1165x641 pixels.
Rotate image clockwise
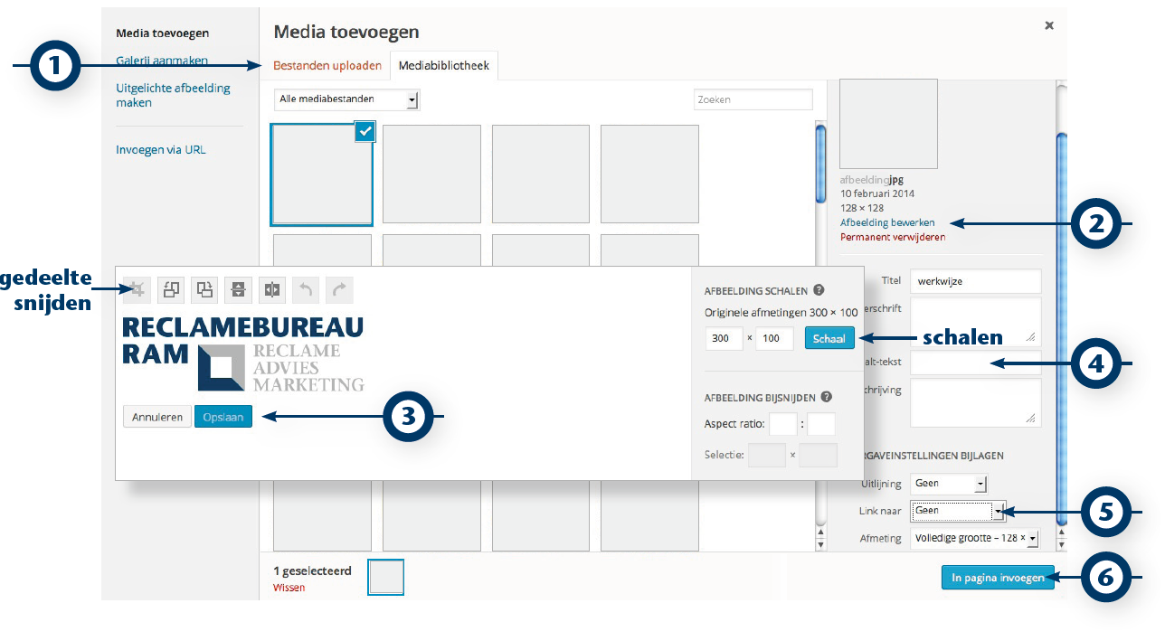(204, 289)
